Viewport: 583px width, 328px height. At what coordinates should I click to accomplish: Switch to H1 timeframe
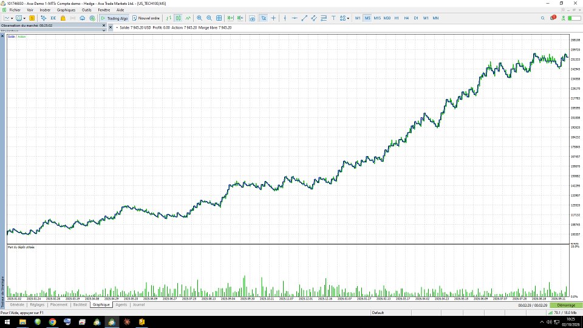(397, 18)
